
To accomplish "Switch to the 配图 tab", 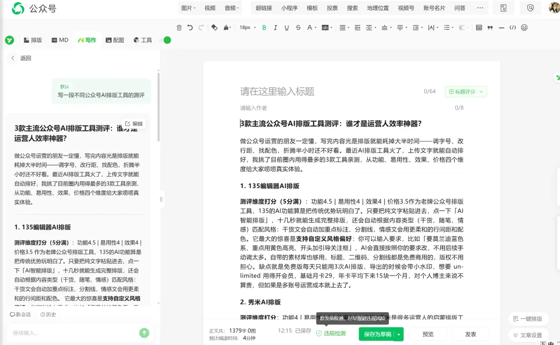I will click(x=115, y=40).
